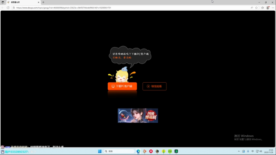Close the current Douyu browser tab

(x=39, y=2)
